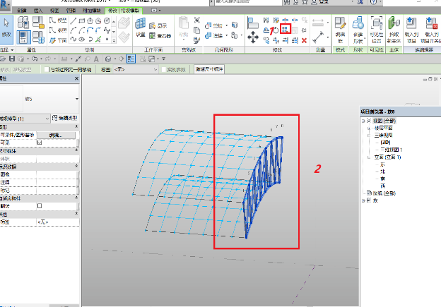The width and height of the screenshot is (441, 307).
Task: Select the Ellipse draw tool
Action: (82, 40)
